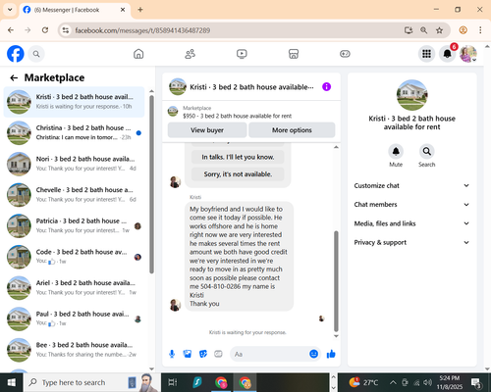Reload the page with the browser refresh icon

(x=45, y=30)
